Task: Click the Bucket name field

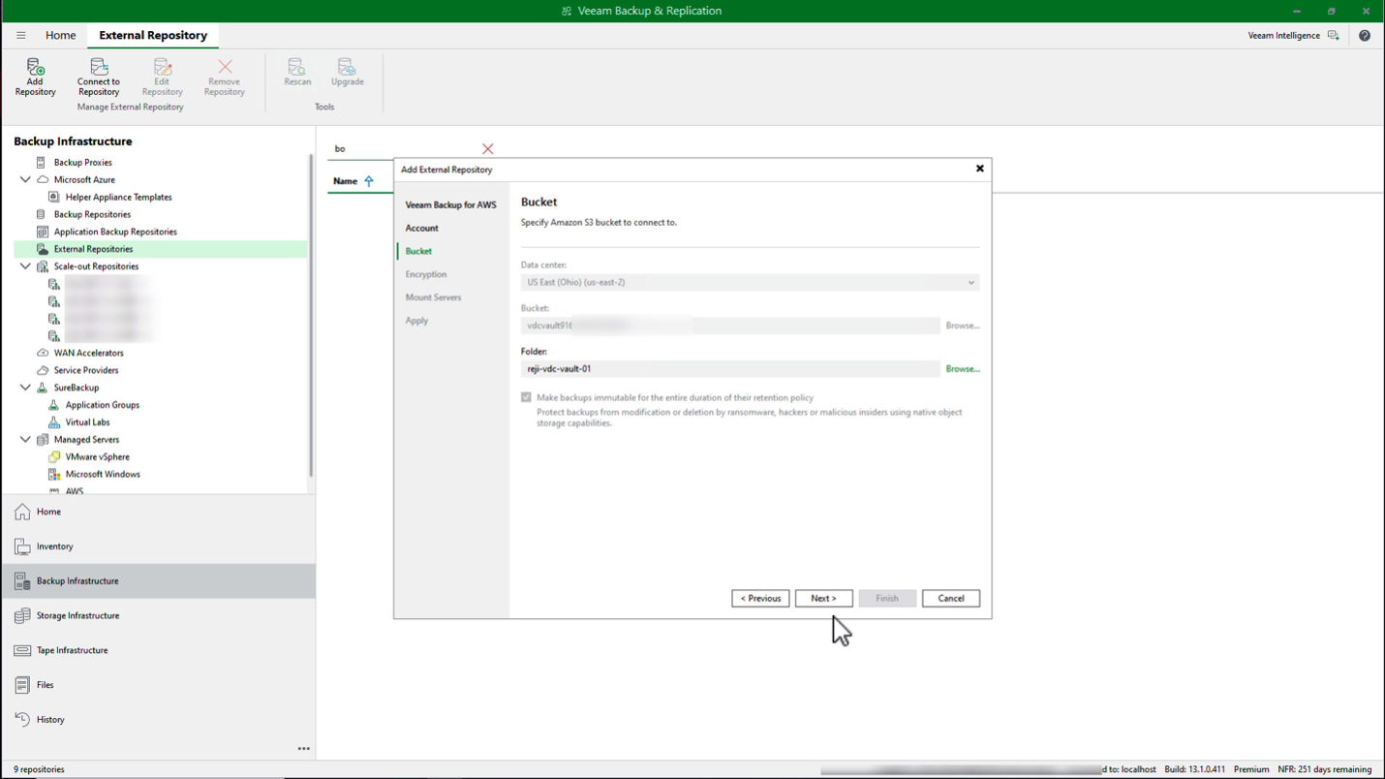Action: click(x=730, y=326)
